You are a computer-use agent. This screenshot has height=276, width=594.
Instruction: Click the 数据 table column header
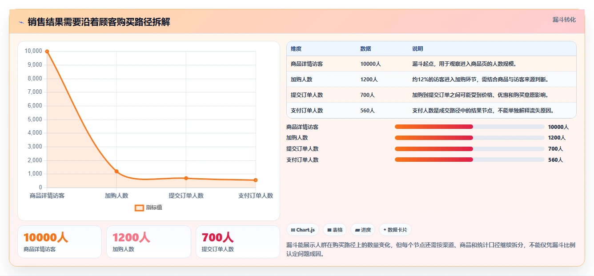pyautogui.click(x=365, y=49)
